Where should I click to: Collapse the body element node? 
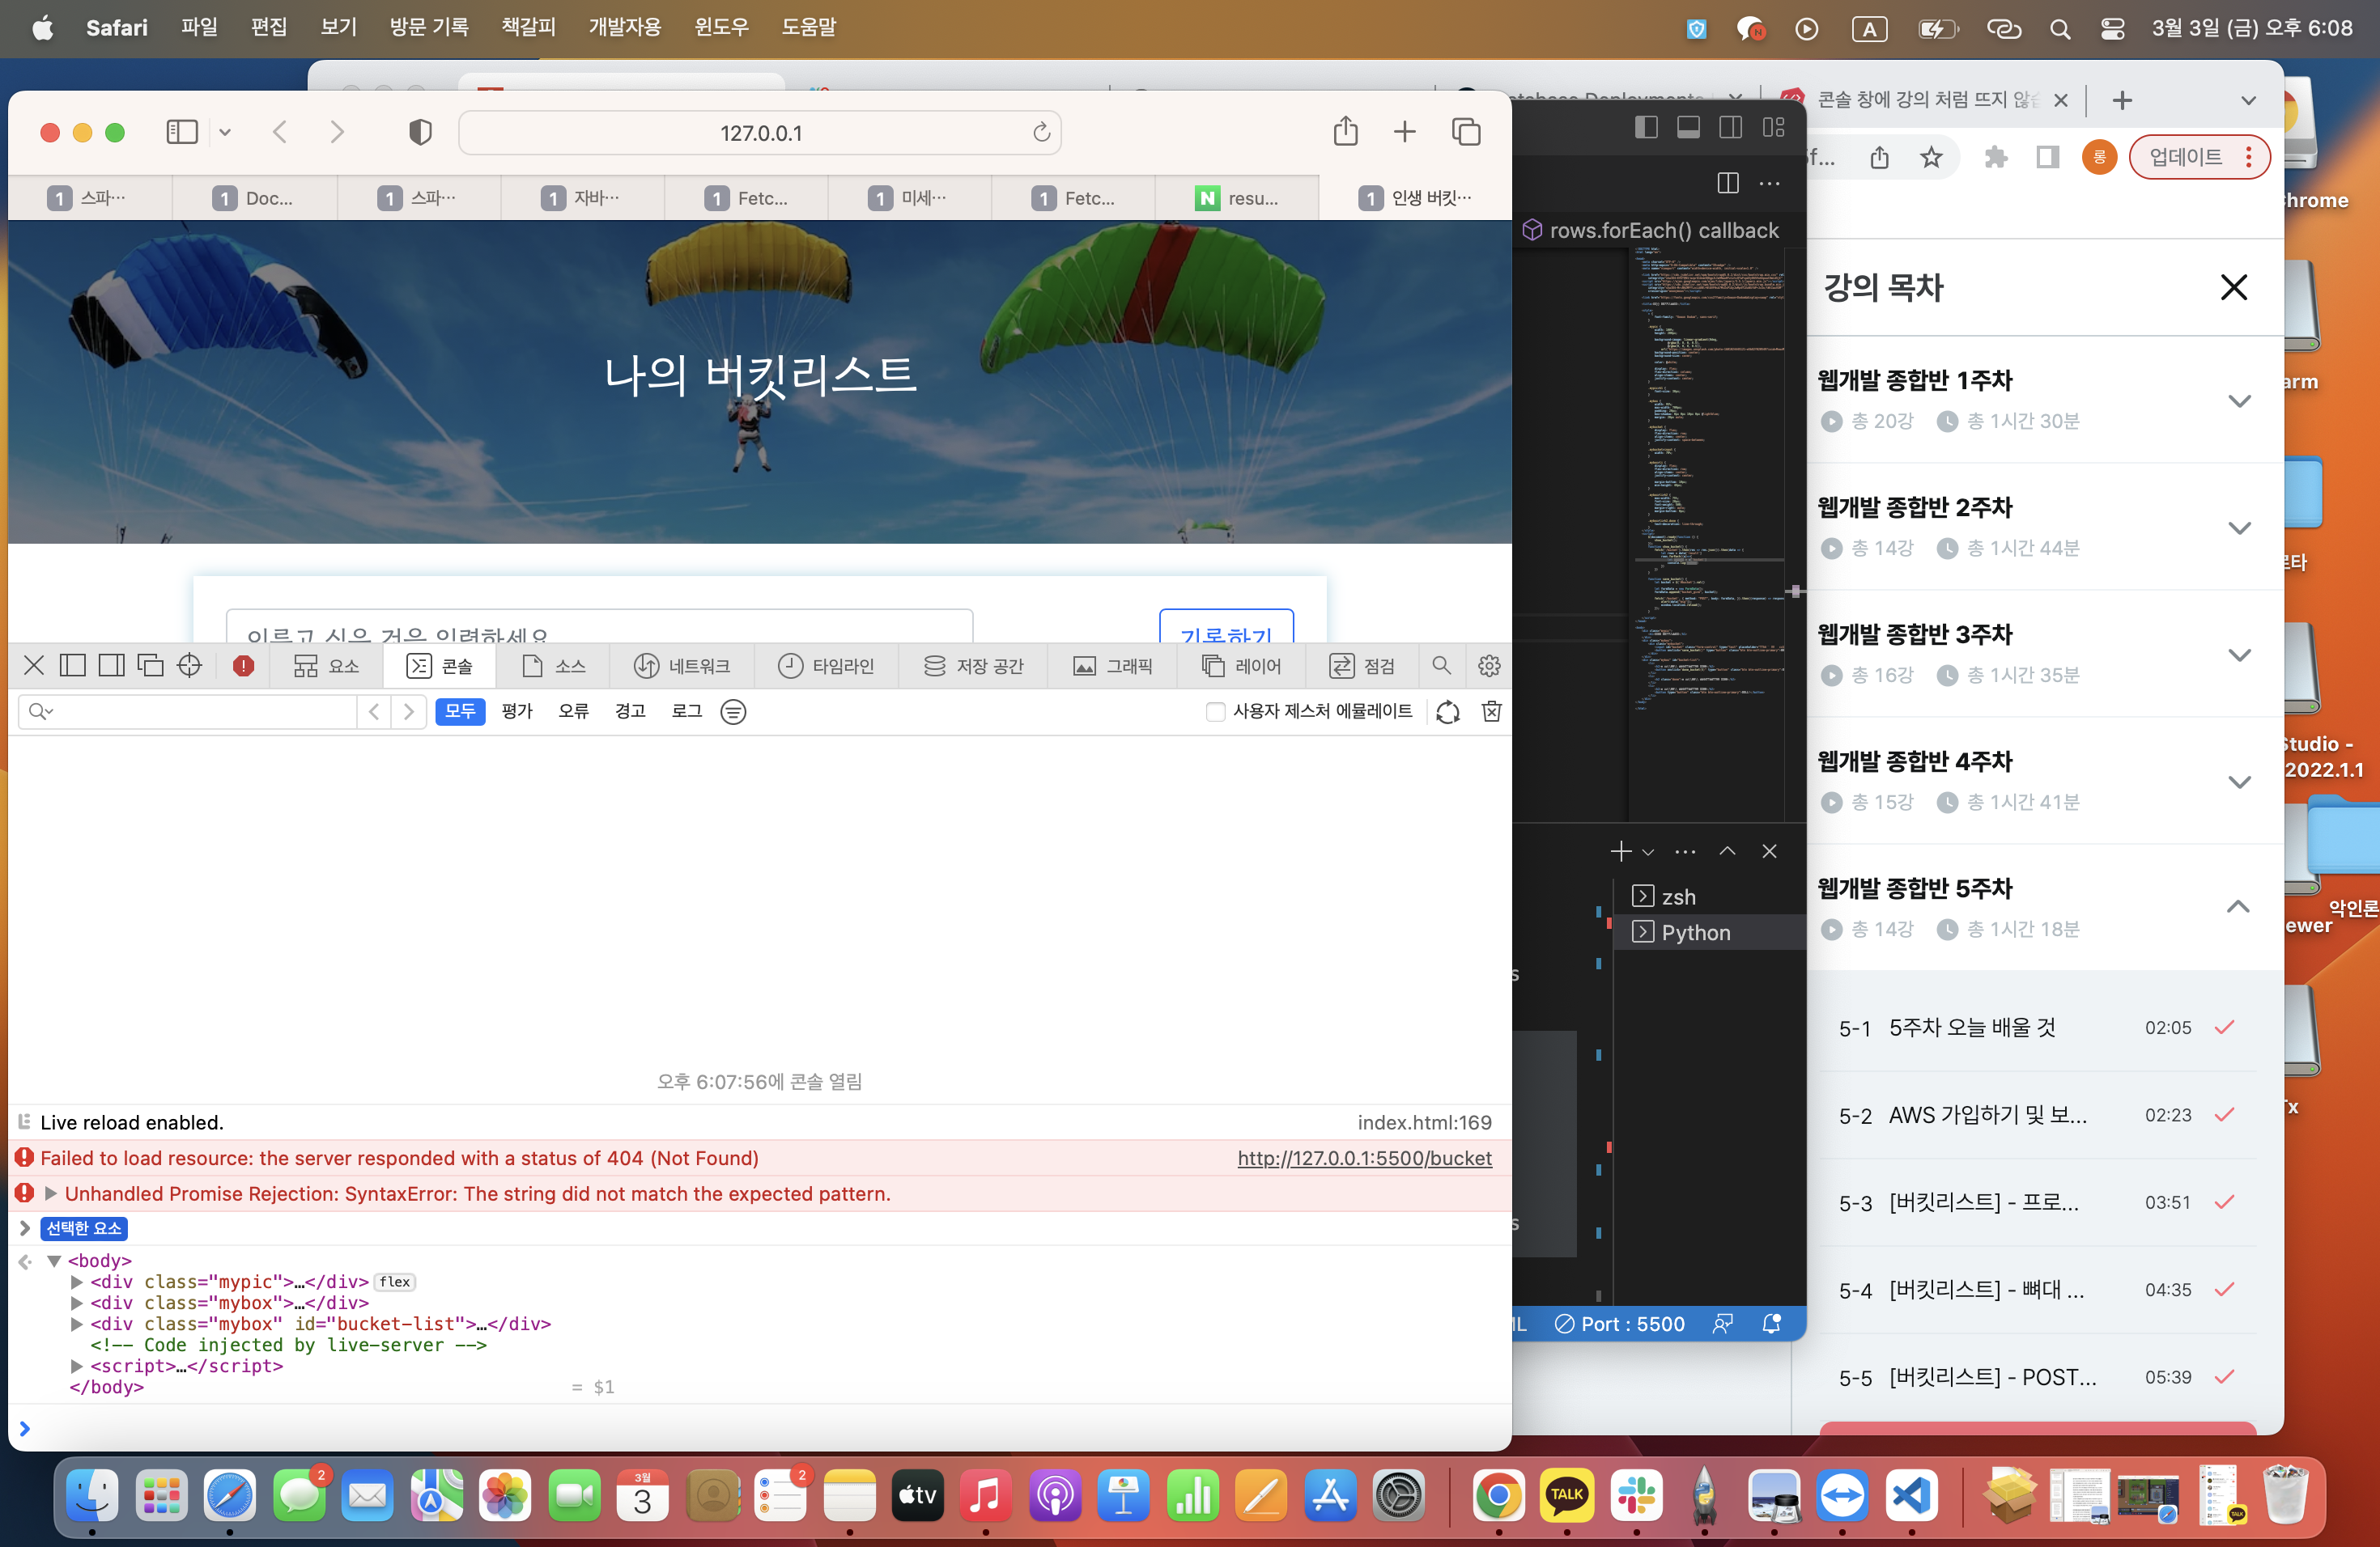point(55,1261)
